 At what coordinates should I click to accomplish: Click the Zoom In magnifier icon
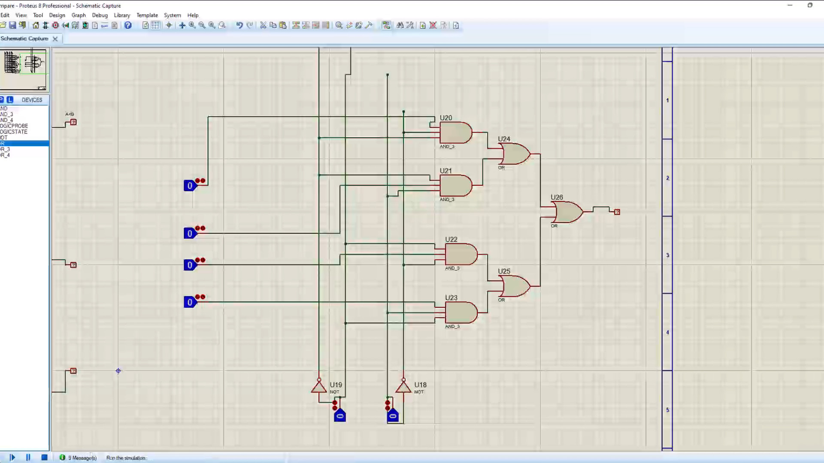[x=192, y=25]
